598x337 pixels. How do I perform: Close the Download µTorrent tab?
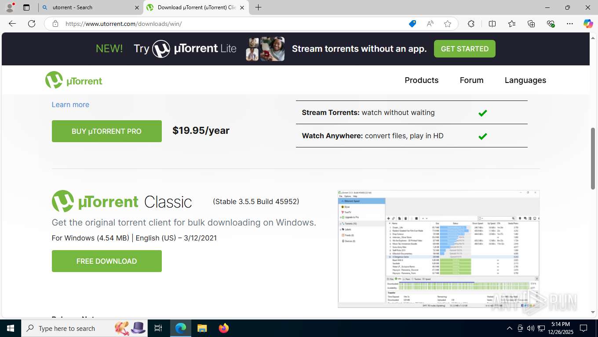click(242, 7)
